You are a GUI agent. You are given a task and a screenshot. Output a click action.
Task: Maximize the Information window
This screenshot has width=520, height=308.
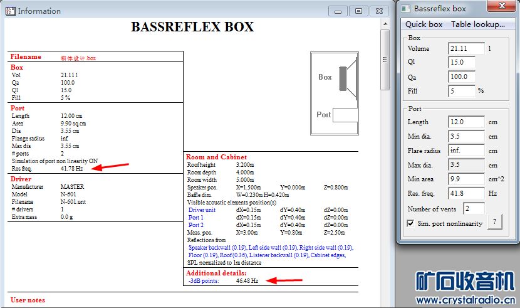click(358, 11)
